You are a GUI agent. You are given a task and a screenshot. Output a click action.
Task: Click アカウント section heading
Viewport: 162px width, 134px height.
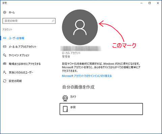tap(7, 30)
